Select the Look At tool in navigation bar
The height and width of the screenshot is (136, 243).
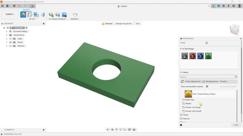click(x=112, y=130)
